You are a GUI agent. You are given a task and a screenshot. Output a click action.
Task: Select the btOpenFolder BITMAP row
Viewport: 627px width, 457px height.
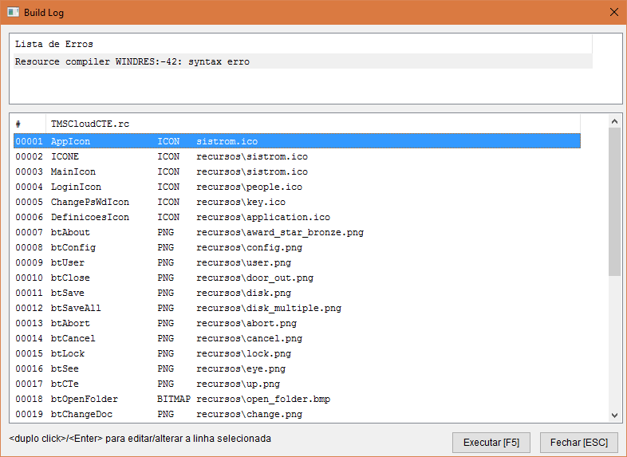click(297, 399)
